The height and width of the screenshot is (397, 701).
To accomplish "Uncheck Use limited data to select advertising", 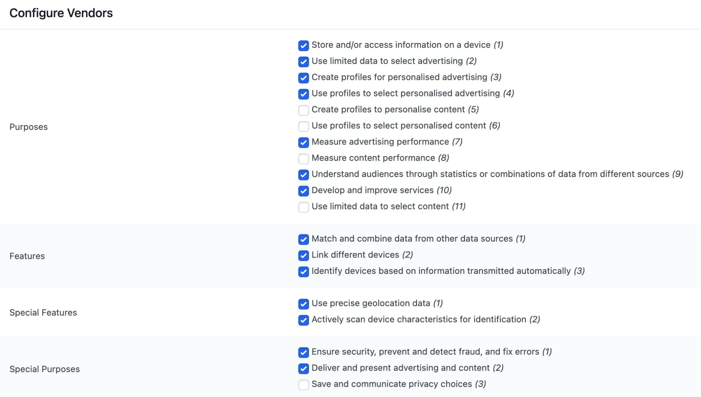I will (x=303, y=61).
